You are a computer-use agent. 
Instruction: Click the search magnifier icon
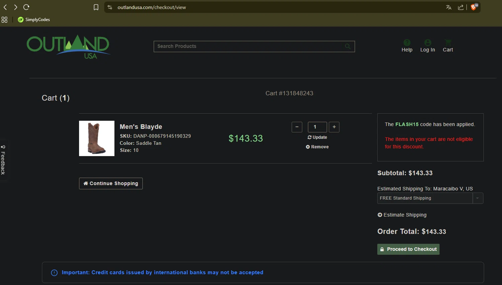coord(348,46)
